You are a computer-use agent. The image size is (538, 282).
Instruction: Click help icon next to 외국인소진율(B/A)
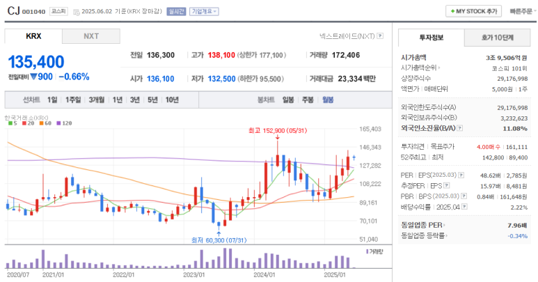460,128
